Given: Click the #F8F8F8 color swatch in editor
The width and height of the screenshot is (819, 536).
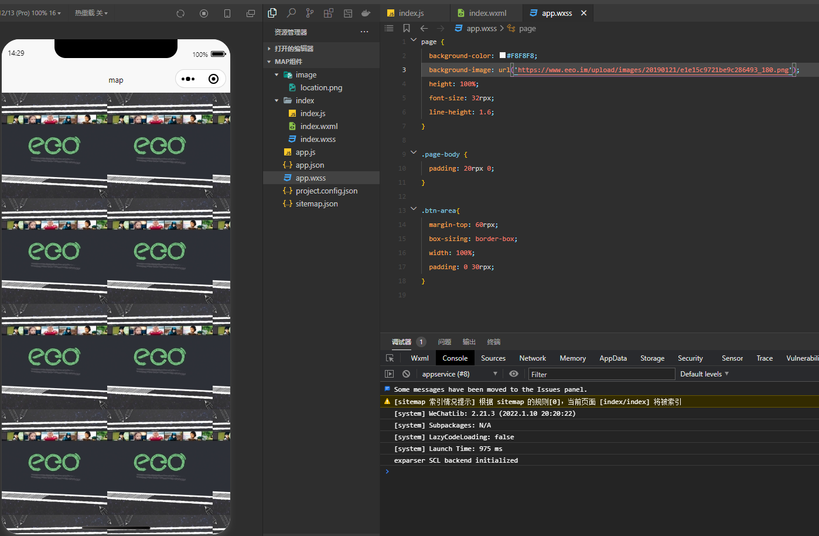Looking at the screenshot, I should 503,56.
